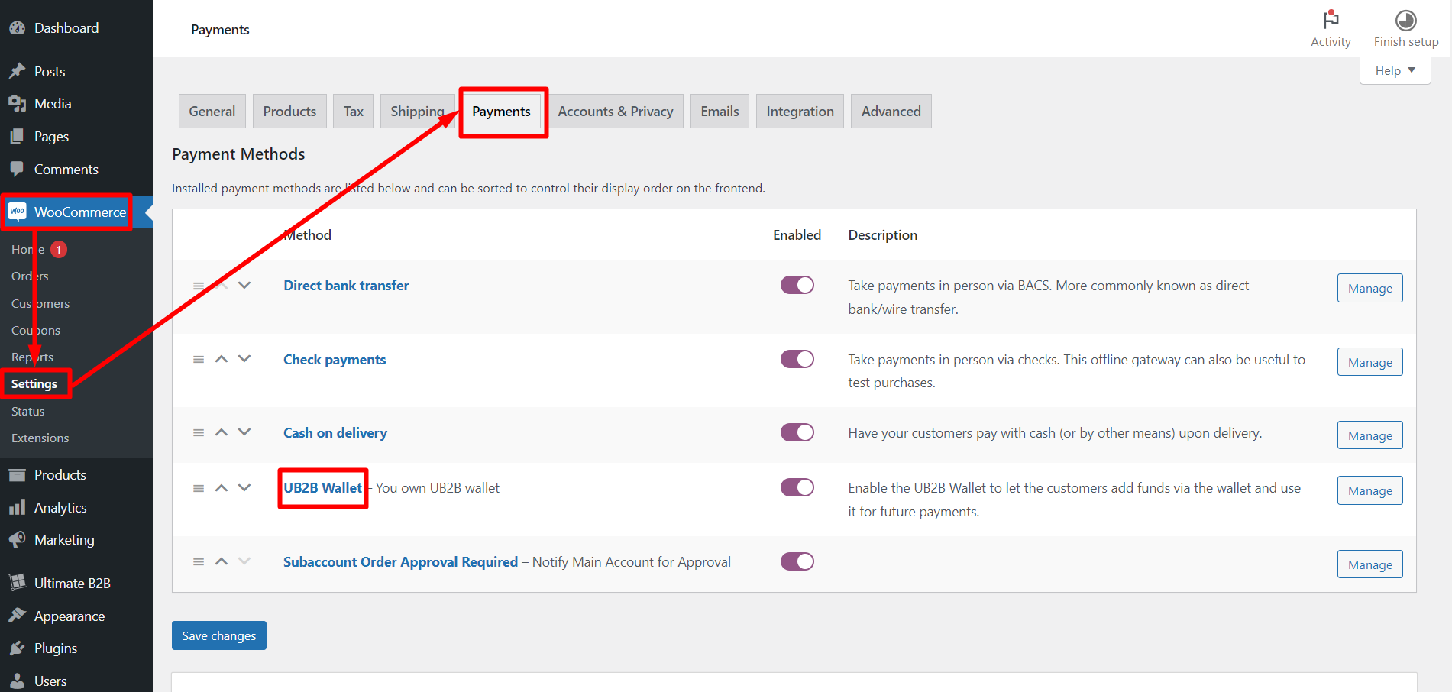The width and height of the screenshot is (1452, 692).
Task: Open the Accounts & Privacy tab
Action: [x=616, y=112]
